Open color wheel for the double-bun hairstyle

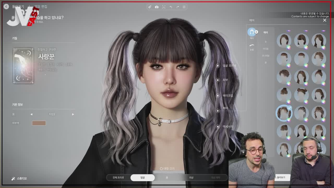[x=306, y=102]
